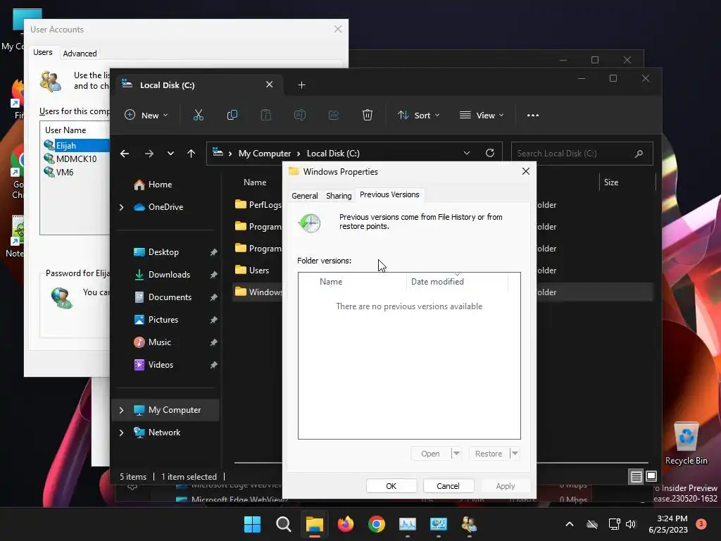This screenshot has height=541, width=721.
Task: Show hidden system tray icons
Action: point(569,524)
